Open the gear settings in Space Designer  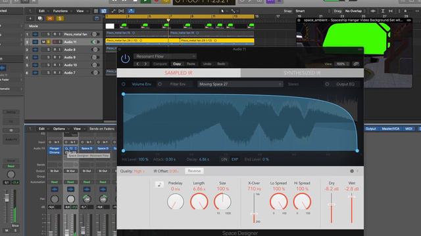[x=352, y=171]
